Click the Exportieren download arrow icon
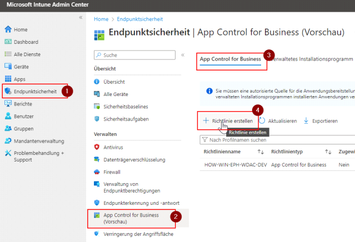The height and width of the screenshot is (242, 355). (x=306, y=121)
